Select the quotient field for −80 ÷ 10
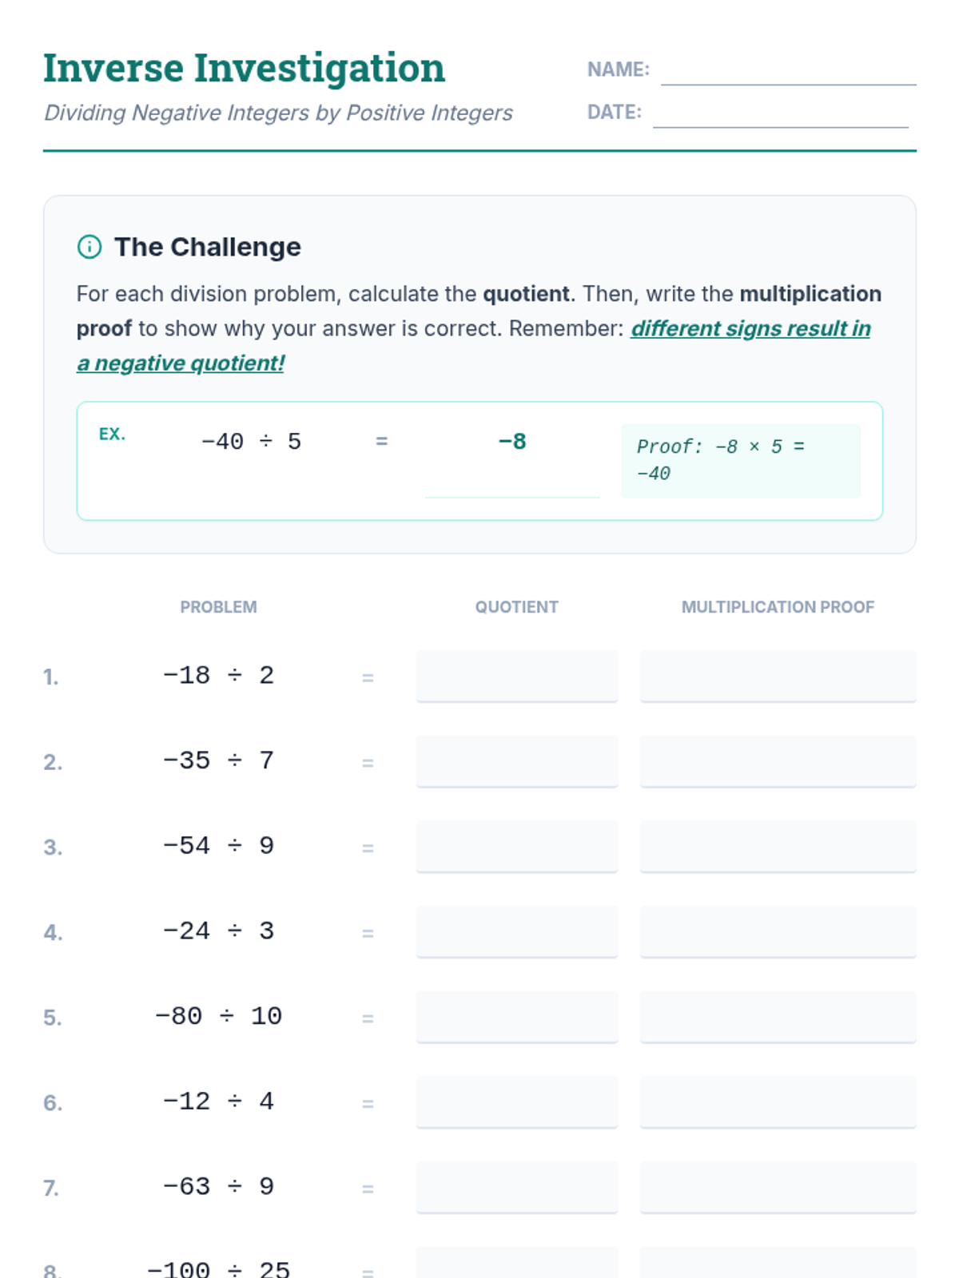The height and width of the screenshot is (1278, 959). [x=517, y=1018]
